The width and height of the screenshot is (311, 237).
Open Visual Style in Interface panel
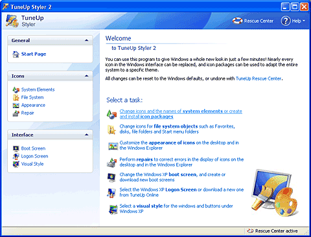pos(32,164)
